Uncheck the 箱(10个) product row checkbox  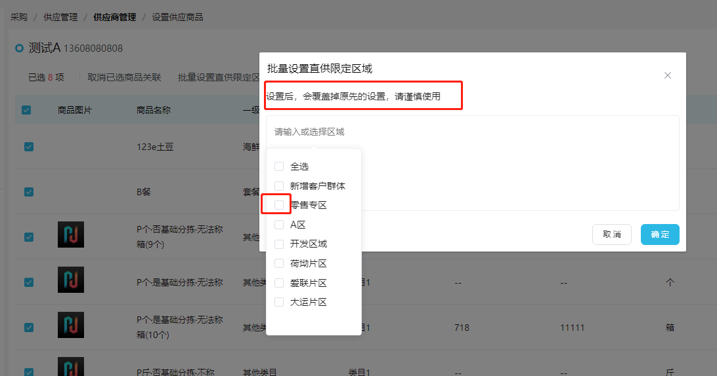29,328
